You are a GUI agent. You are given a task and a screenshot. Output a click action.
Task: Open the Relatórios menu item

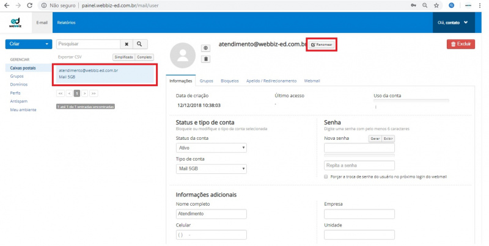pos(66,23)
